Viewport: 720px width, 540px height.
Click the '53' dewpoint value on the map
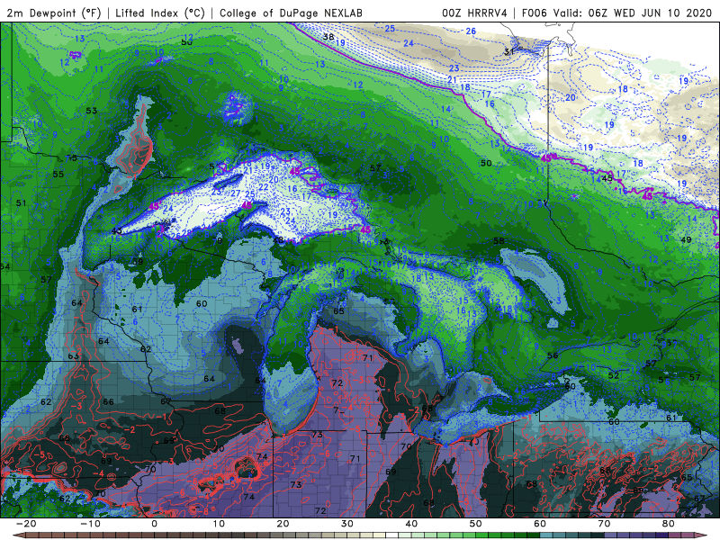pyautogui.click(x=92, y=111)
